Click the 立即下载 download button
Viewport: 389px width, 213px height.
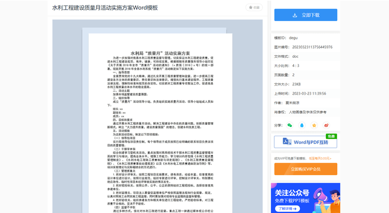click(306, 15)
